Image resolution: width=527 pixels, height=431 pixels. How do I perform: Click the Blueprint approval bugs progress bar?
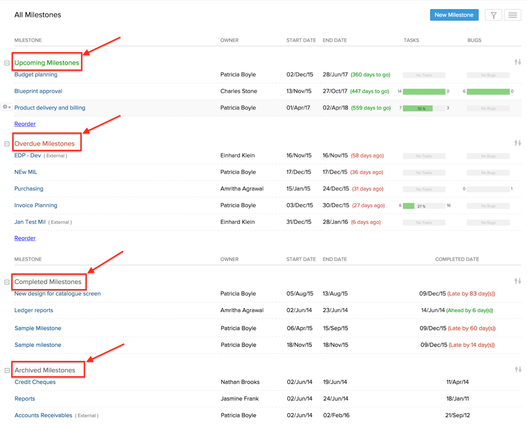pyautogui.click(x=488, y=92)
